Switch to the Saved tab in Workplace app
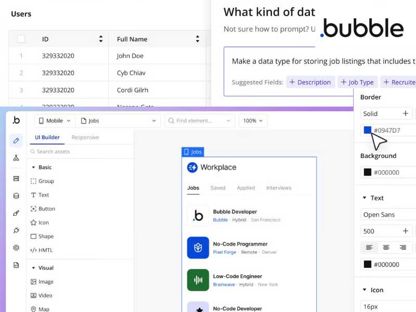This screenshot has width=416, height=312. tap(218, 188)
